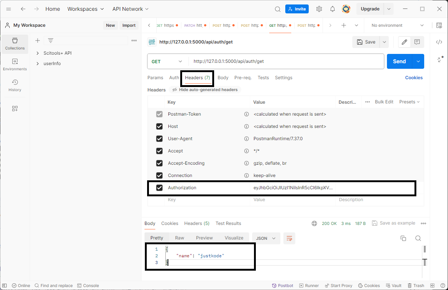The image size is (448, 290).
Task: Open the search magnifier in top bar
Action: tap(277, 9)
